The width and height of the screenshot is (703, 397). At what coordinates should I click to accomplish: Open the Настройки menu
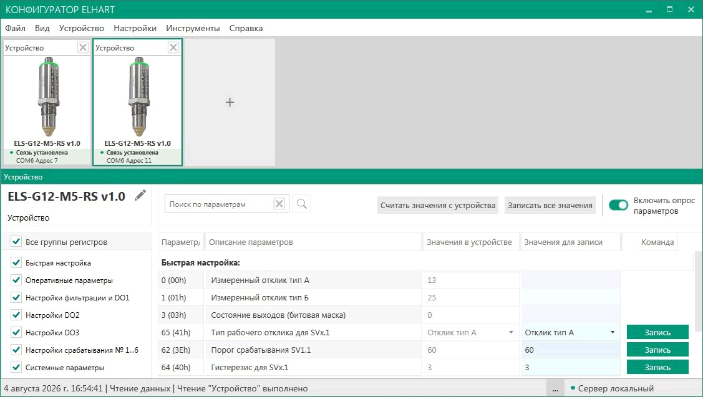click(135, 28)
